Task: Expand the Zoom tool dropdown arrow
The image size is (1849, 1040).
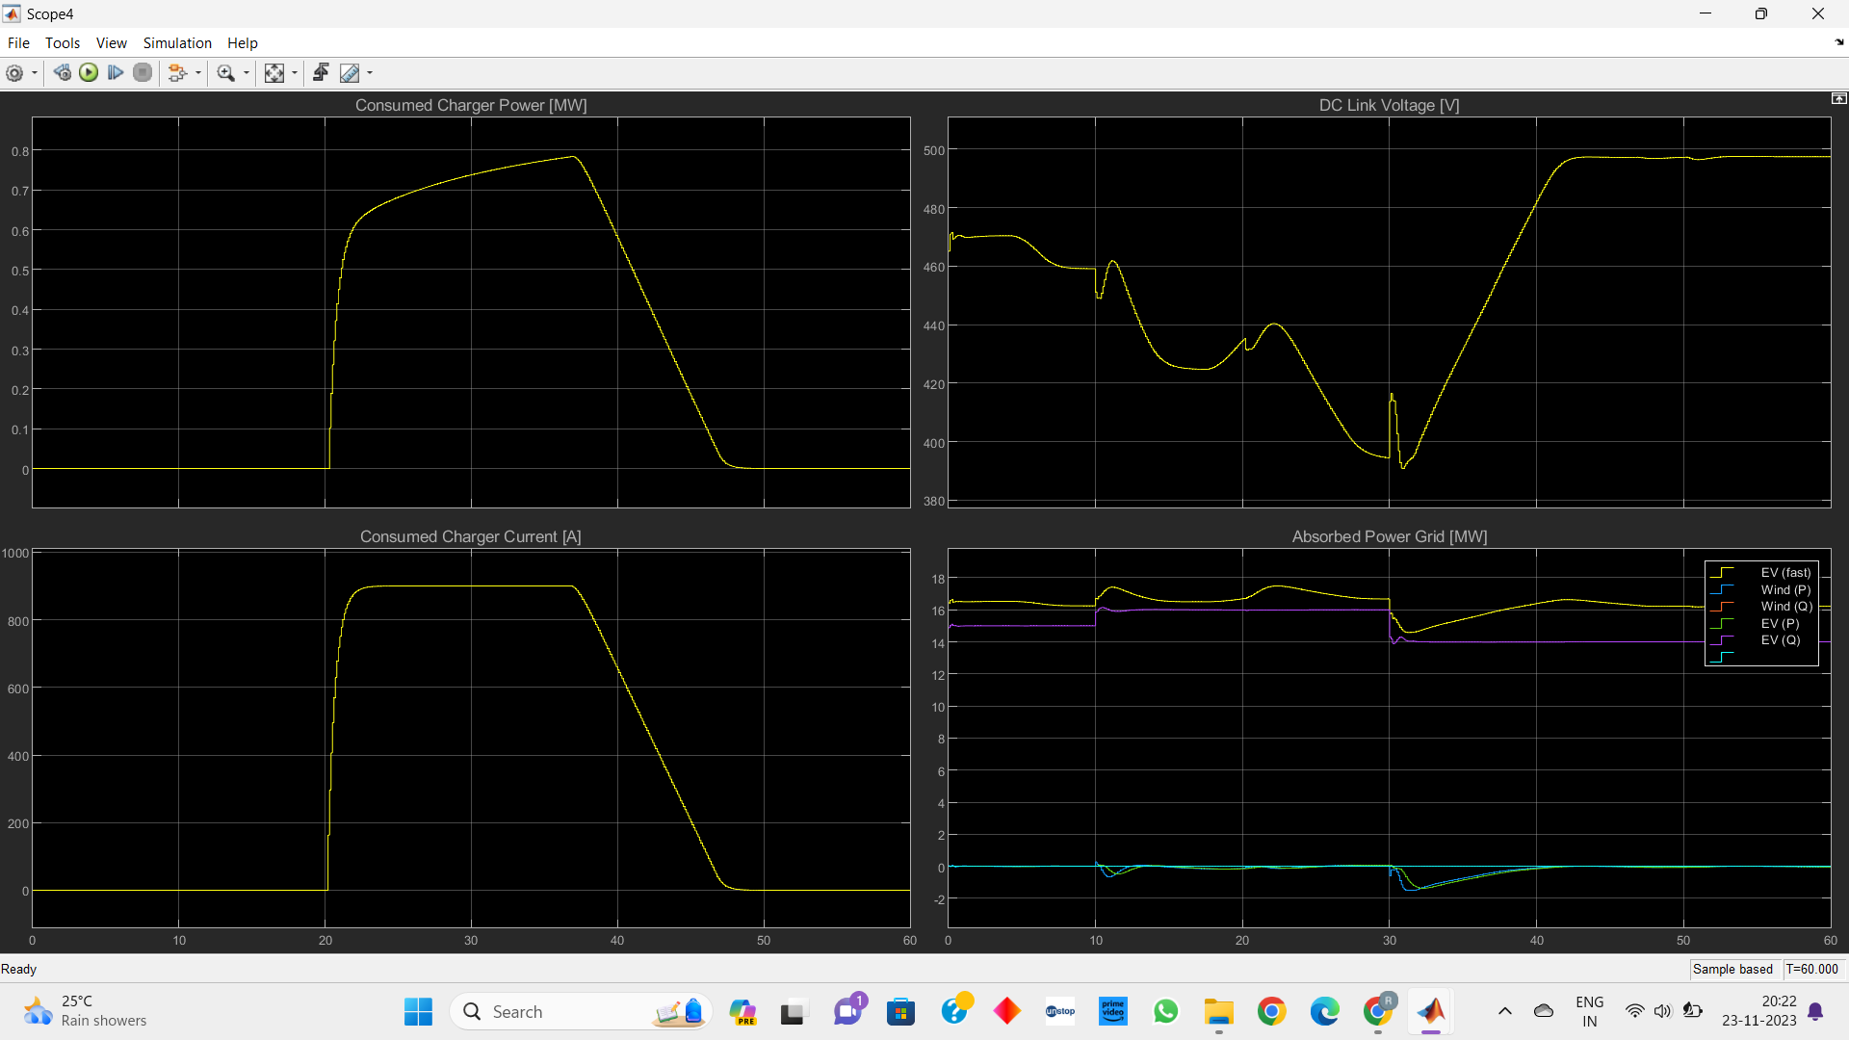Action: (x=247, y=73)
